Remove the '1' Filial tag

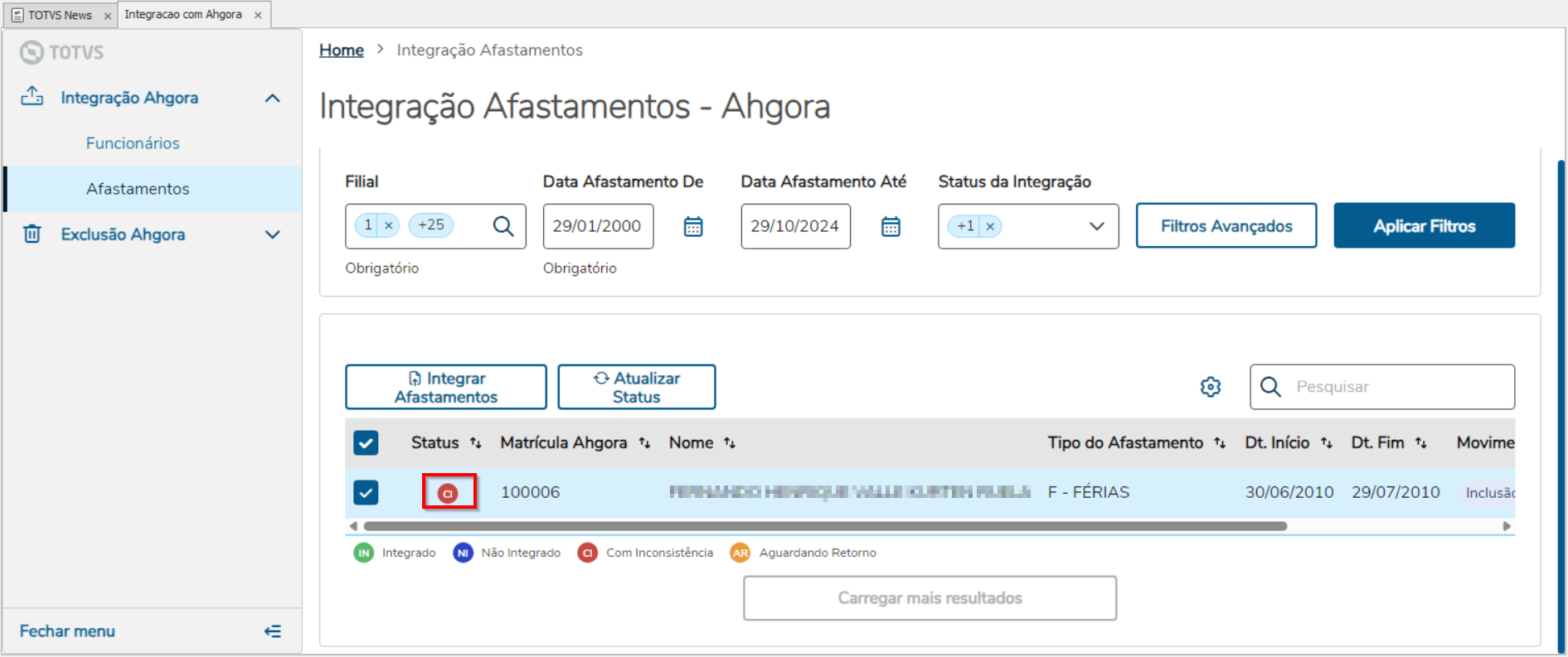(x=388, y=225)
